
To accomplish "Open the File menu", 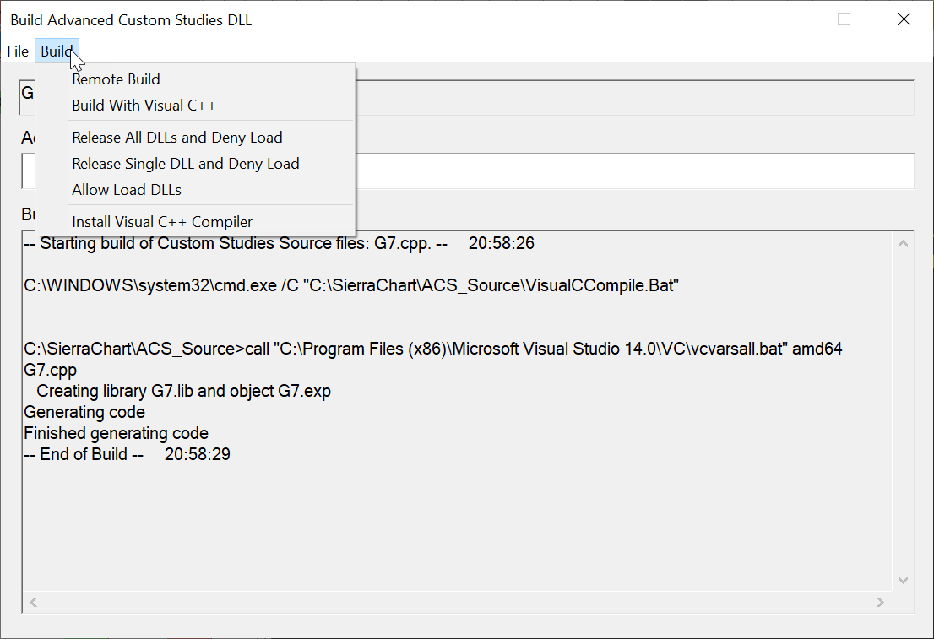I will click(18, 51).
